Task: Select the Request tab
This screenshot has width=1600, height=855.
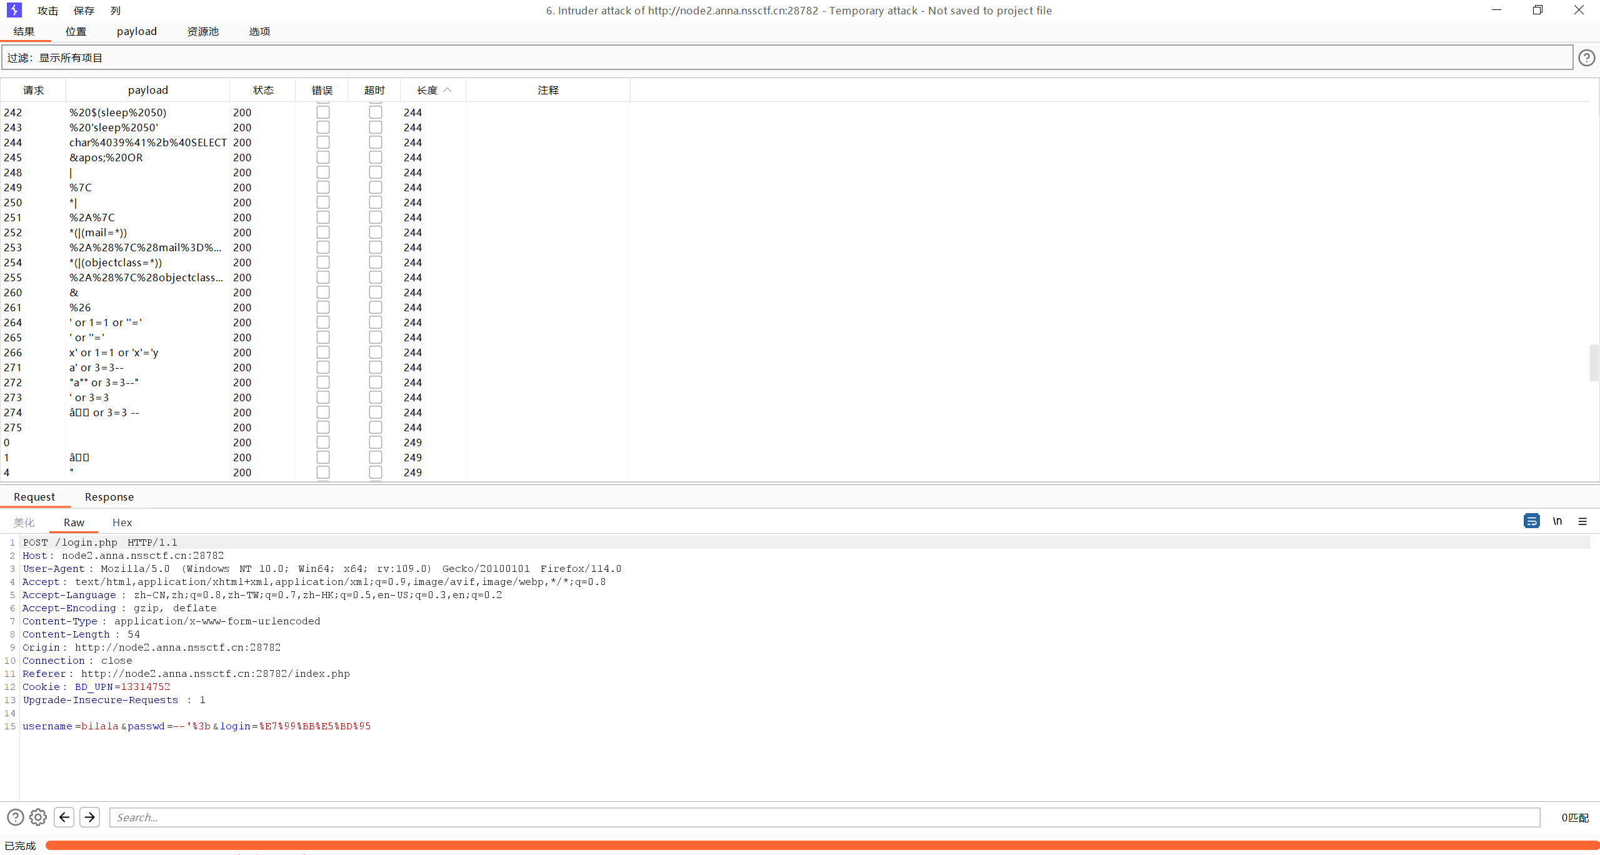Action: 34,497
